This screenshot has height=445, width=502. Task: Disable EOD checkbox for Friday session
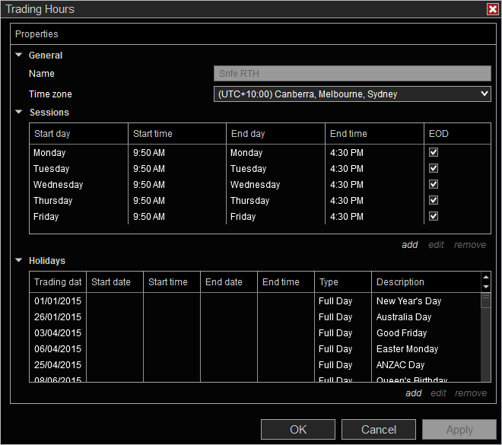434,217
